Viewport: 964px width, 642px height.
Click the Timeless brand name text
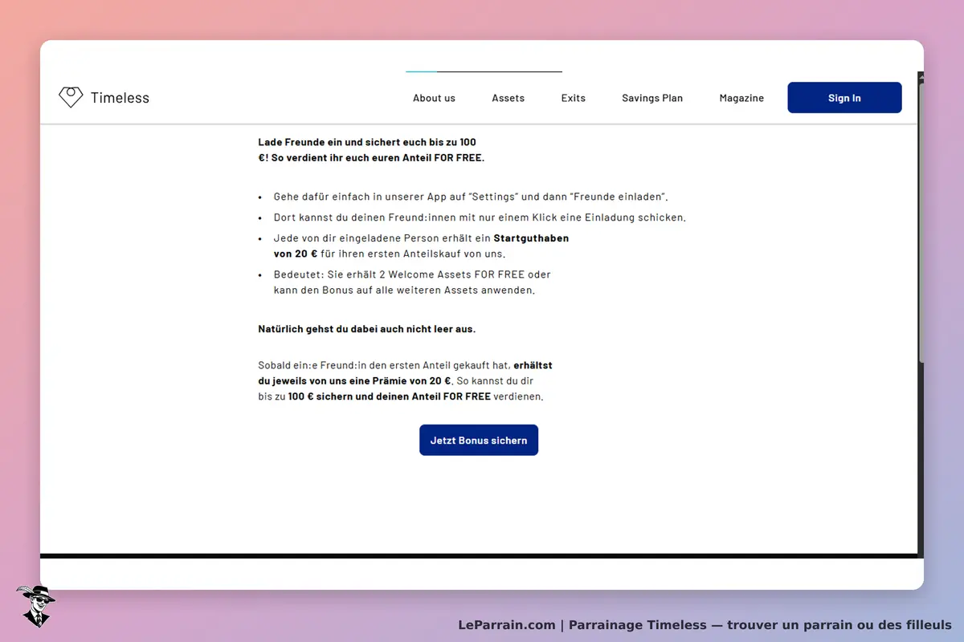[120, 98]
